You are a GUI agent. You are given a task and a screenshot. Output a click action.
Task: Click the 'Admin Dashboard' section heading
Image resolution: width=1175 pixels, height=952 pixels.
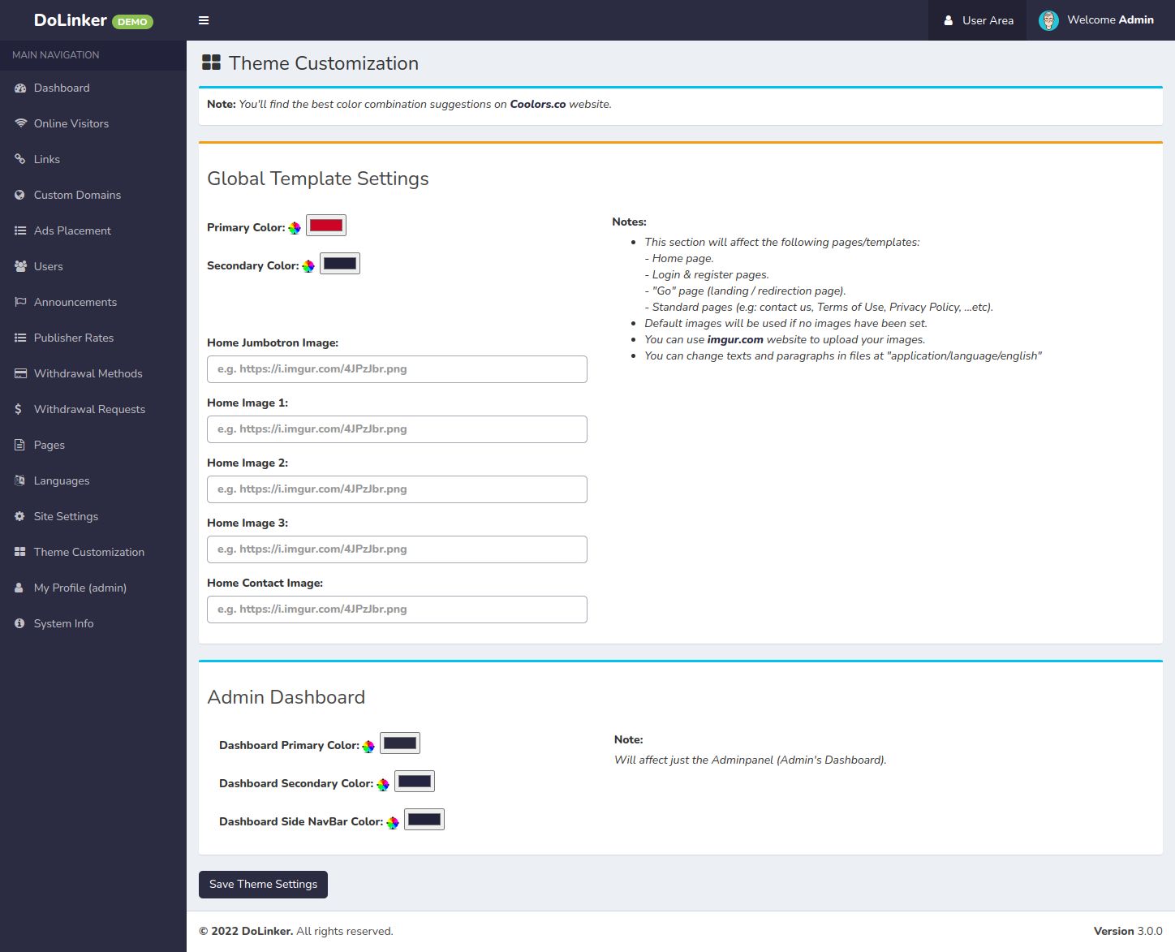286,697
